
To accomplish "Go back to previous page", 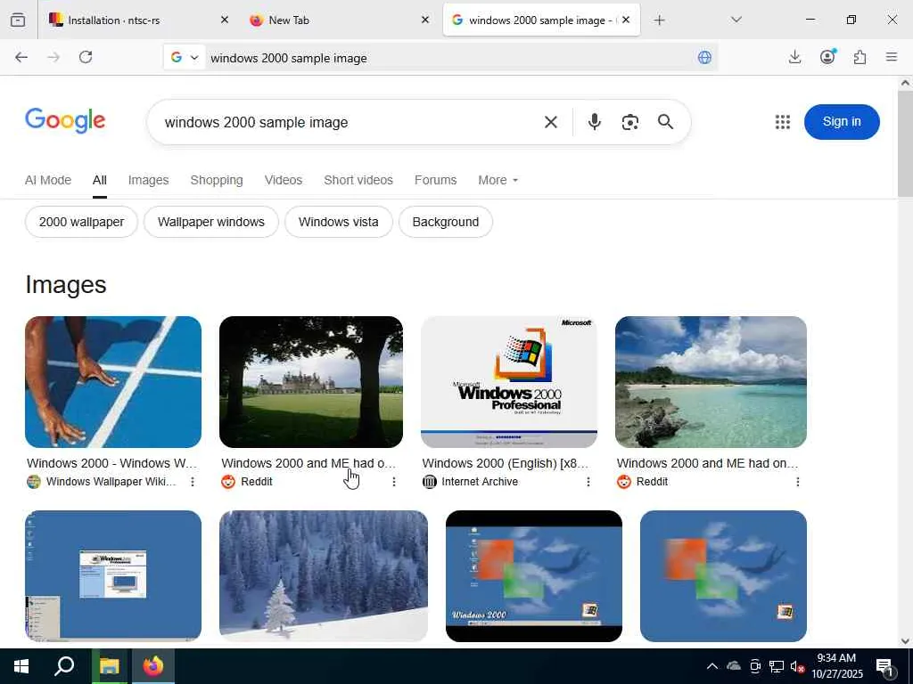I will coord(21,57).
